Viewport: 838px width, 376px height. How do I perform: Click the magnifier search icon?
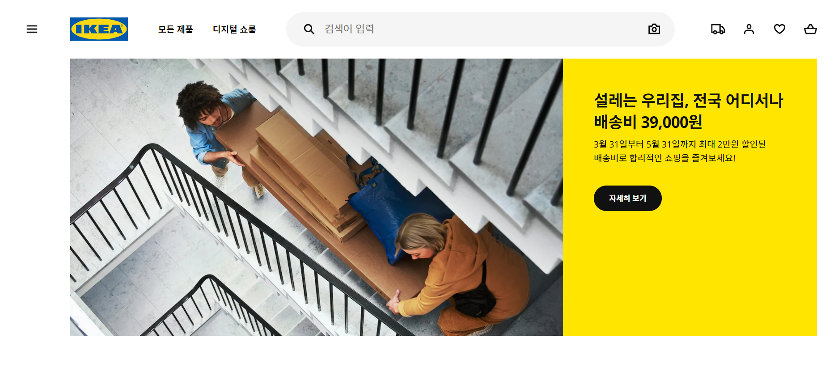pos(309,29)
